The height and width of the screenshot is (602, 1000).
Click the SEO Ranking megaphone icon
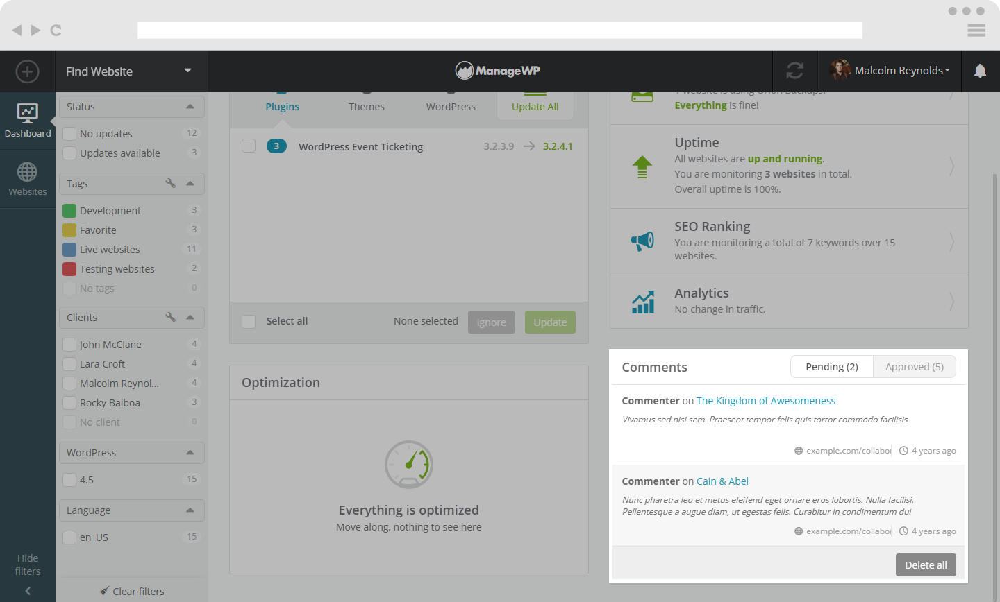pos(642,241)
